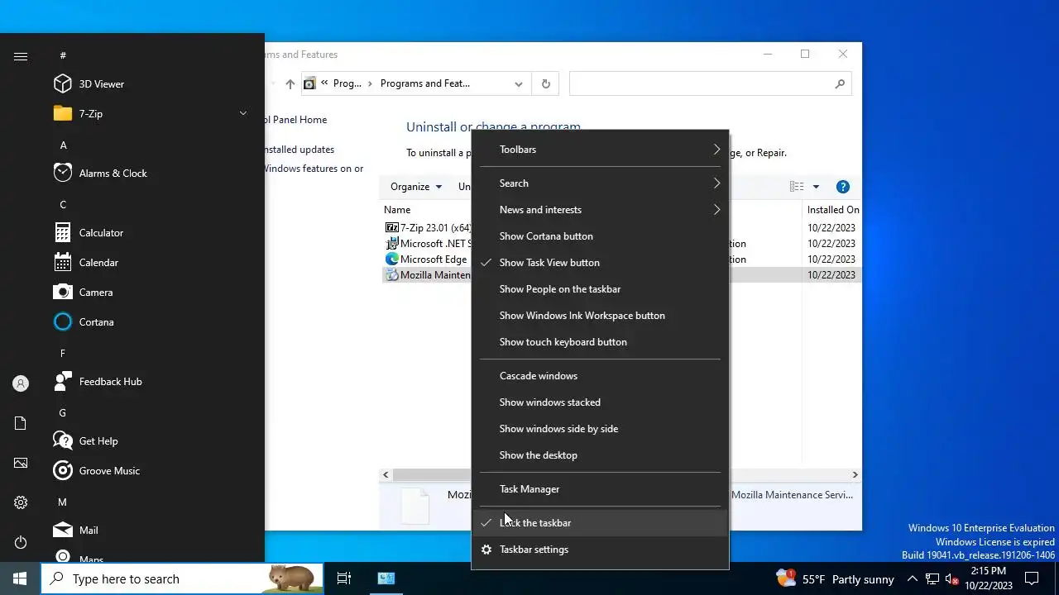
Task: Toggle Show Windows Ink Workspace button
Action: pyautogui.click(x=600, y=315)
